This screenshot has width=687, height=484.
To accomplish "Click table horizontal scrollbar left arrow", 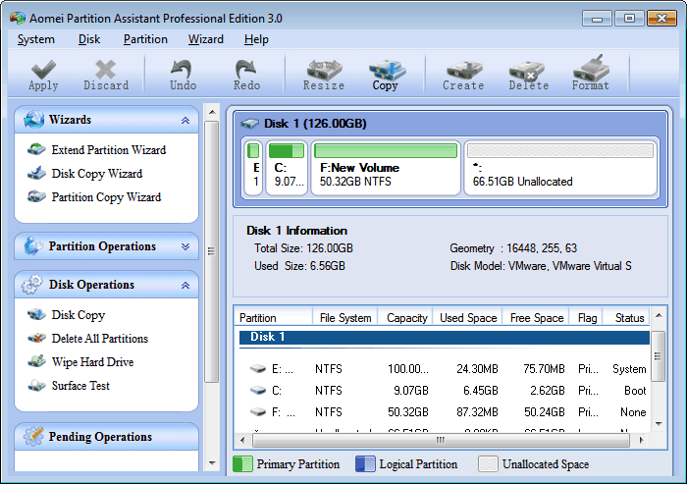I will (242, 440).
